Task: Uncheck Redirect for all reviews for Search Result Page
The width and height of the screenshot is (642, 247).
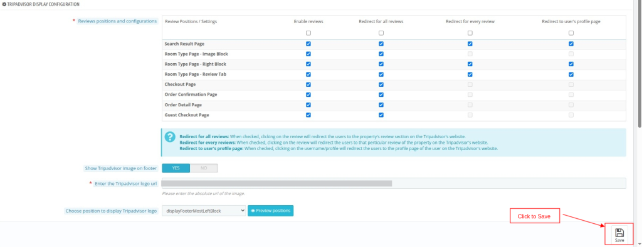Action: pos(381,44)
